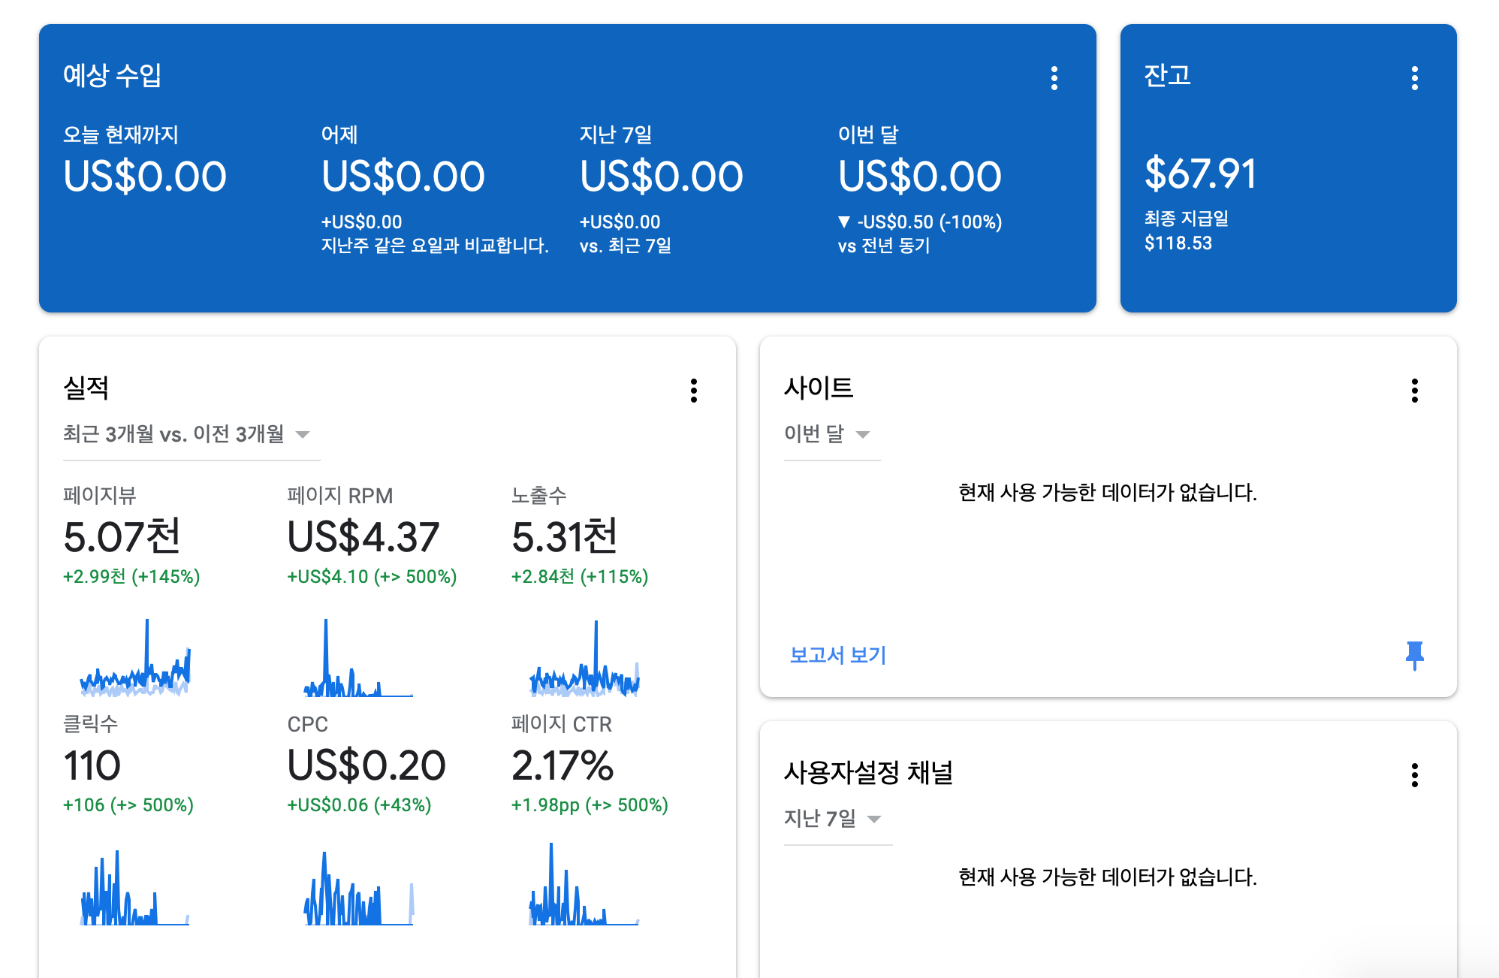Click the 페이지 RPM sparkline chart

[358, 660]
